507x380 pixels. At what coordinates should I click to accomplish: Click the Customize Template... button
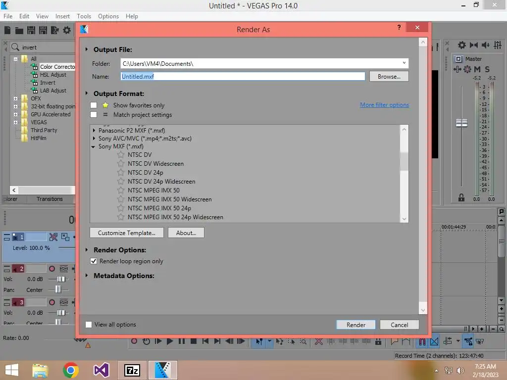127,233
